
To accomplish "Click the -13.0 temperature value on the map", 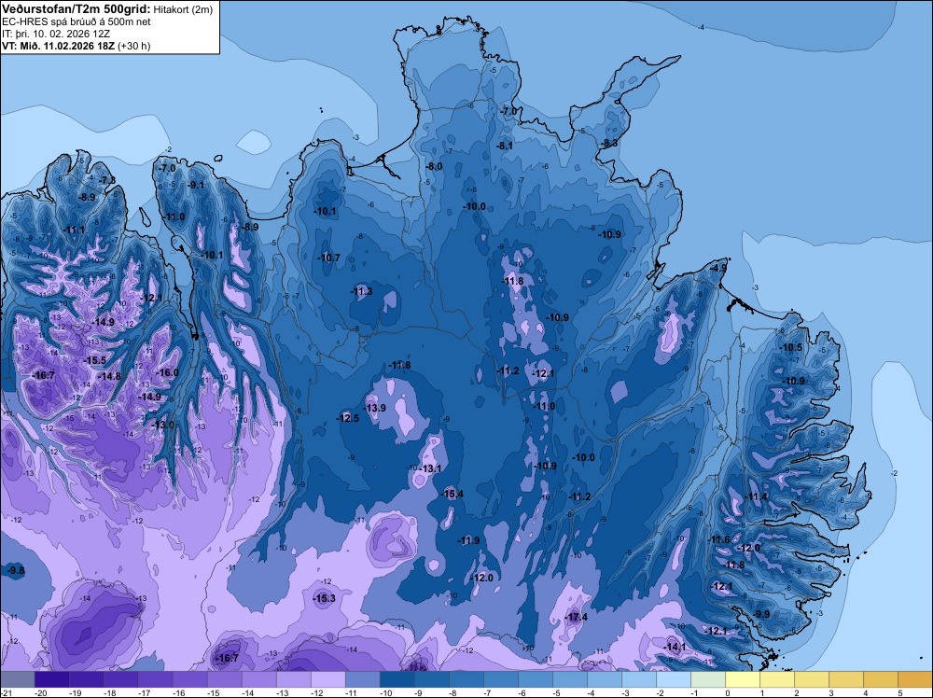I will (162, 425).
